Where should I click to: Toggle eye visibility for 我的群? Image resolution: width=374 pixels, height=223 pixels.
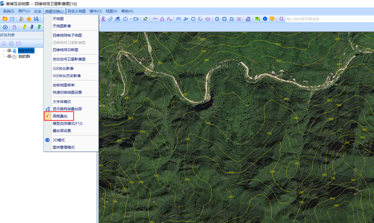click(9, 56)
